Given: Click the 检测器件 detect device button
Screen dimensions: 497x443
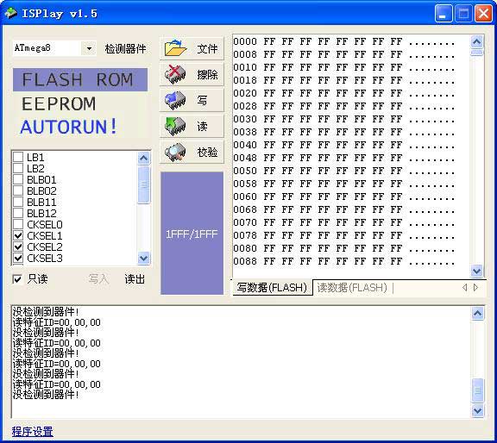Looking at the screenshot, I should click(x=125, y=49).
